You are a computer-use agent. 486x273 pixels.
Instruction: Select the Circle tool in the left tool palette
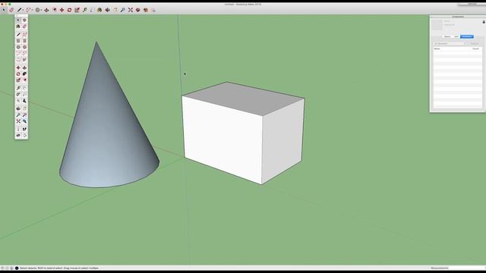tap(18, 47)
